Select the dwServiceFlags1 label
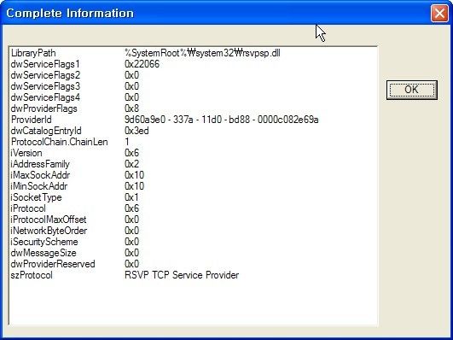This screenshot has height=340, width=453. point(45,64)
